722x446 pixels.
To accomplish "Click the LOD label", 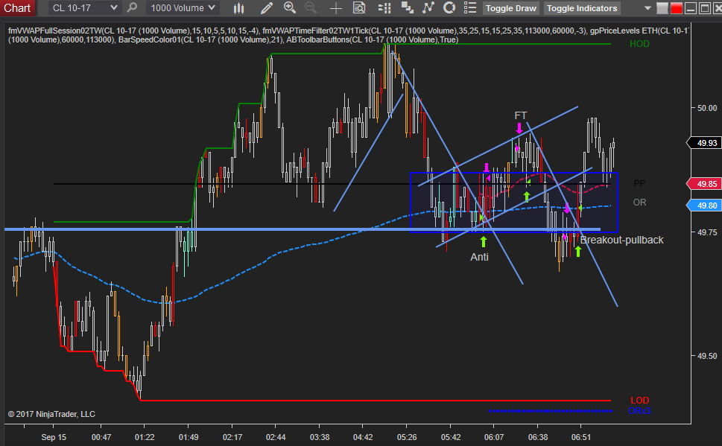I will (x=639, y=401).
